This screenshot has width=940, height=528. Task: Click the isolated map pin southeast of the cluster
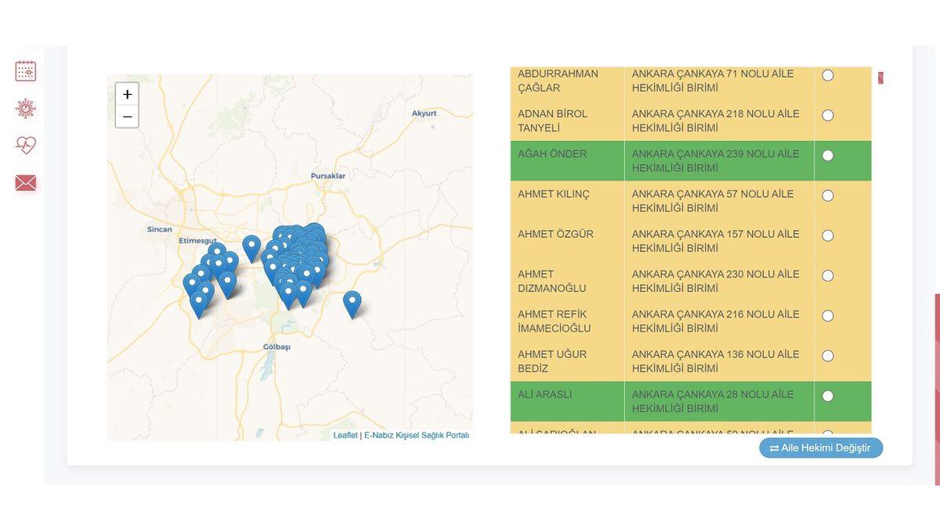352,302
